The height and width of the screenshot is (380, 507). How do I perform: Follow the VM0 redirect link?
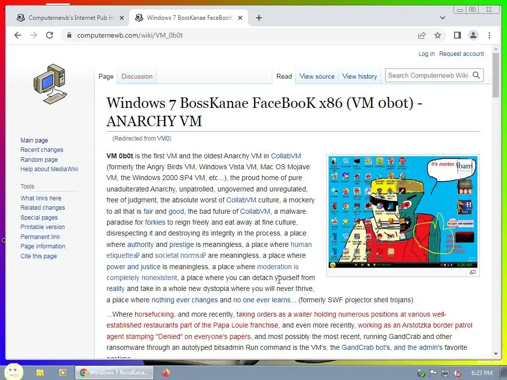pyautogui.click(x=163, y=139)
